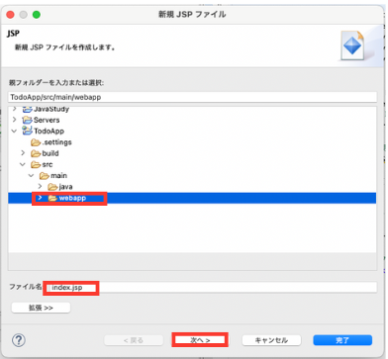
Task: Select the .settings folder icon
Action: 36,142
